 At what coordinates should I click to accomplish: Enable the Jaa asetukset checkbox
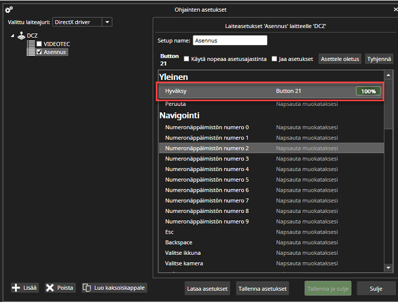pyautogui.click(x=275, y=59)
